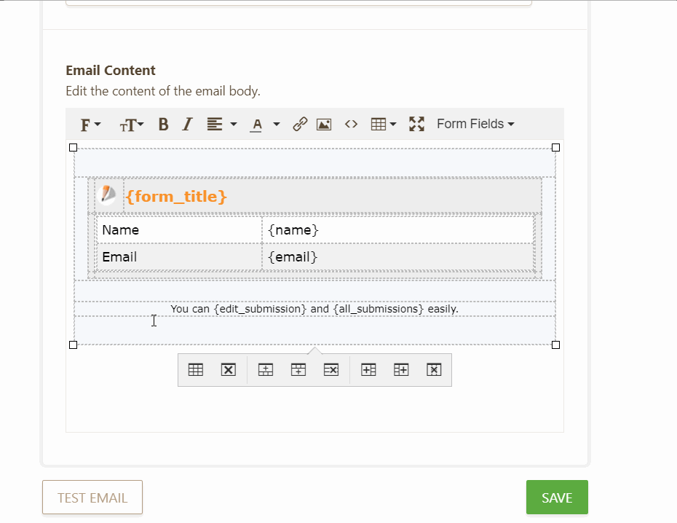Image resolution: width=677 pixels, height=523 pixels.
Task: Click the Email Content heading
Action: coord(111,71)
